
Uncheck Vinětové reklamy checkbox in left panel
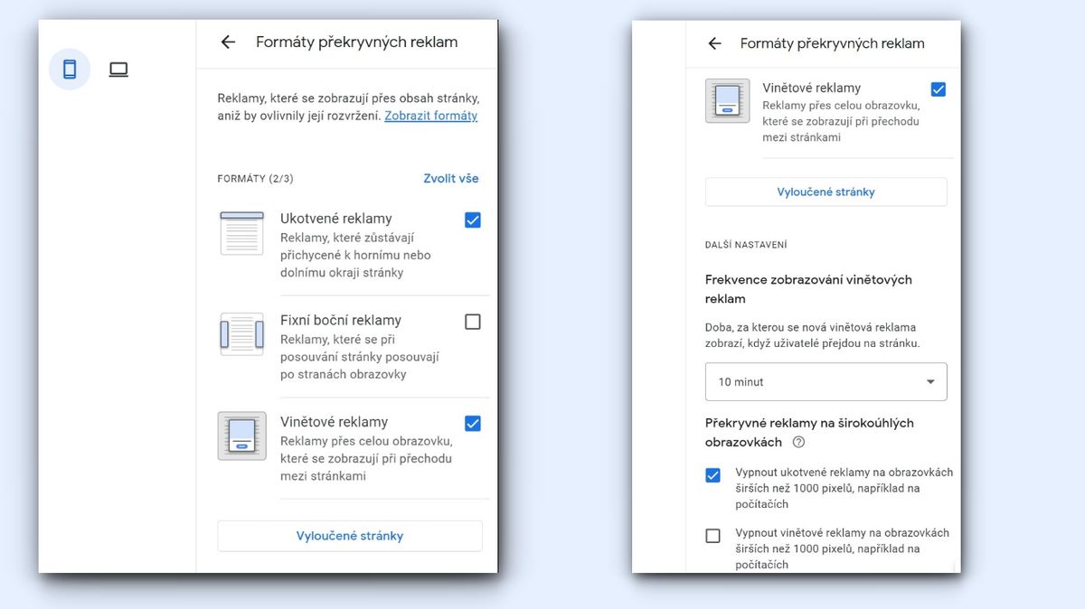pos(472,423)
